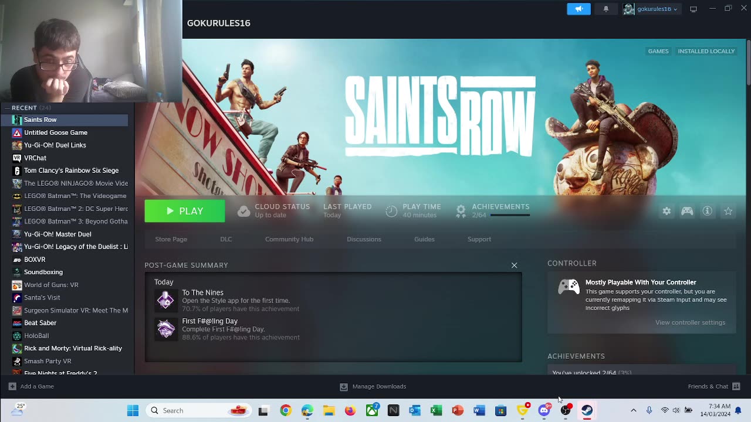Open the DLC tab

point(226,239)
